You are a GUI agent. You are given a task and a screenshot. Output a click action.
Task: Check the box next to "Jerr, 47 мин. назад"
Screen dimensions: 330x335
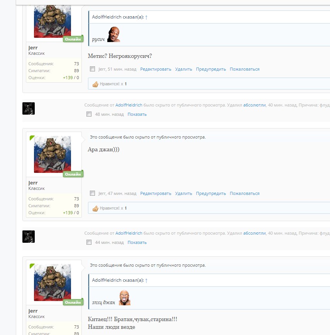point(92,193)
